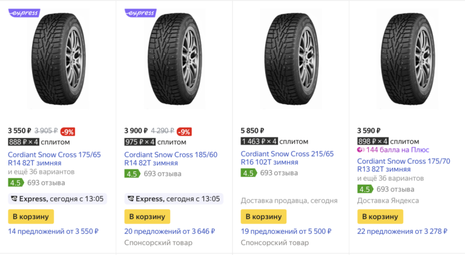
Task: Click the Plus points icon near 144 балла
Action: [x=361, y=150]
